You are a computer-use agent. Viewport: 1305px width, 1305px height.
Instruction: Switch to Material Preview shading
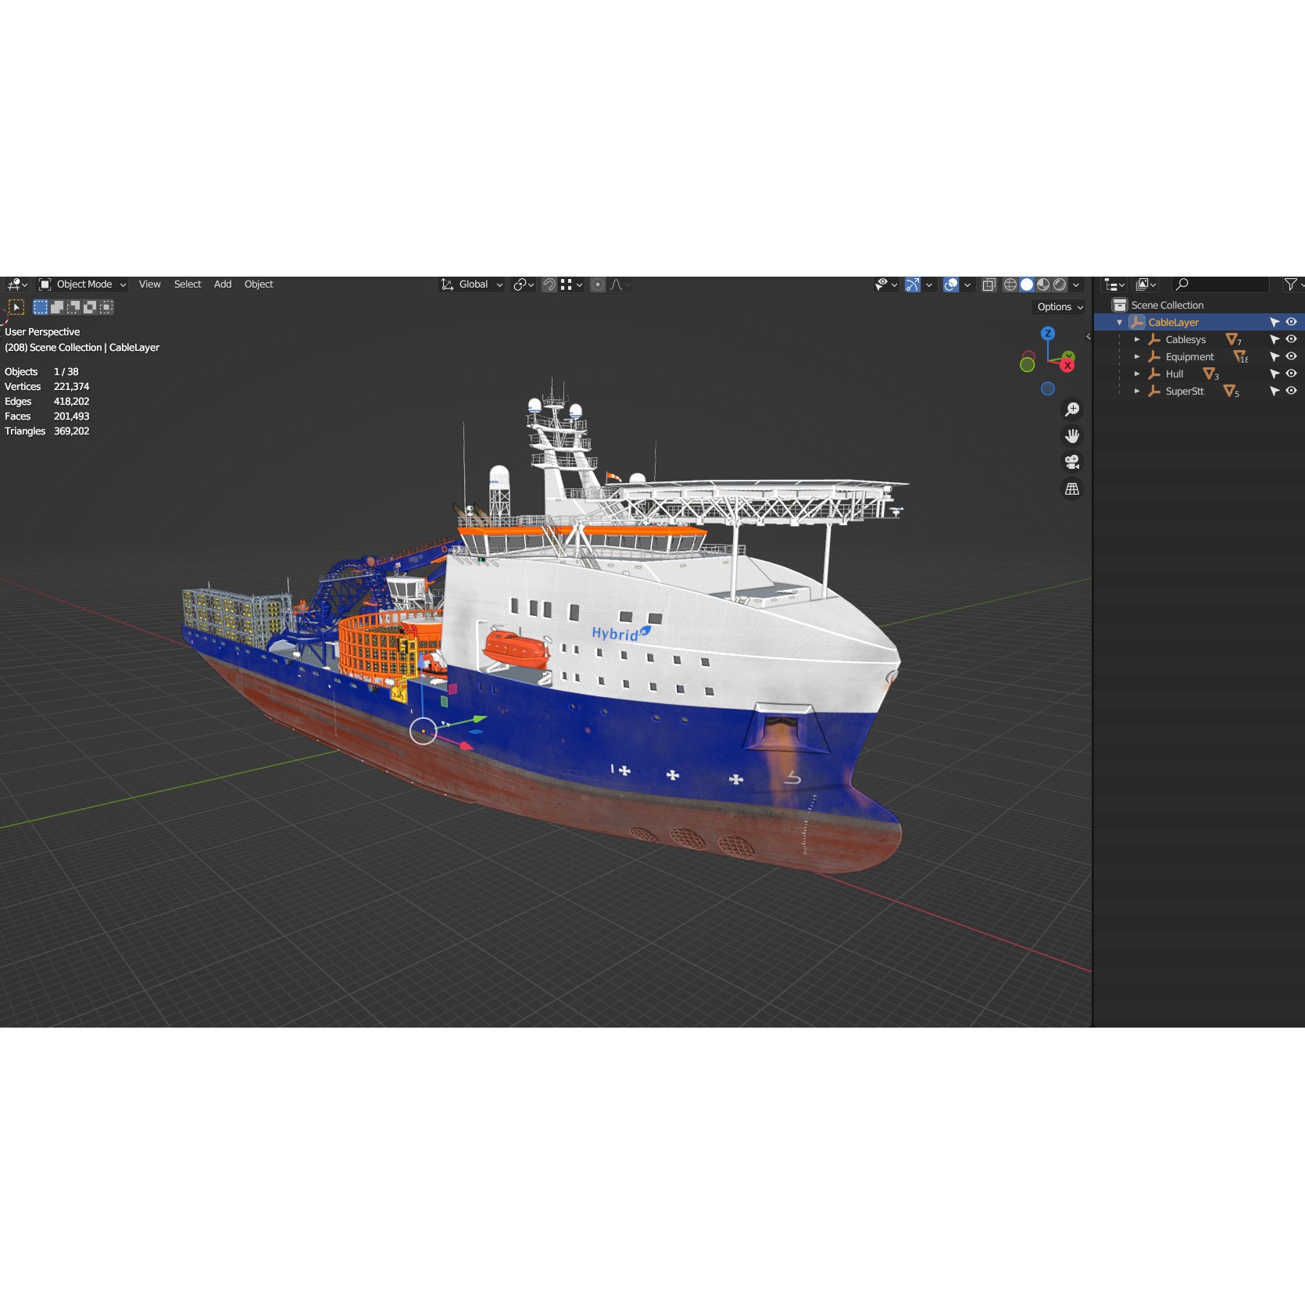click(1042, 284)
